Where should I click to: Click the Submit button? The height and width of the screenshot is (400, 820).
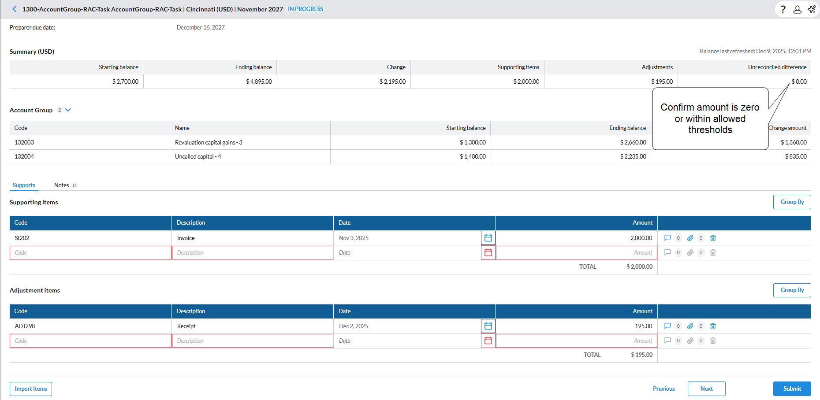(x=792, y=389)
